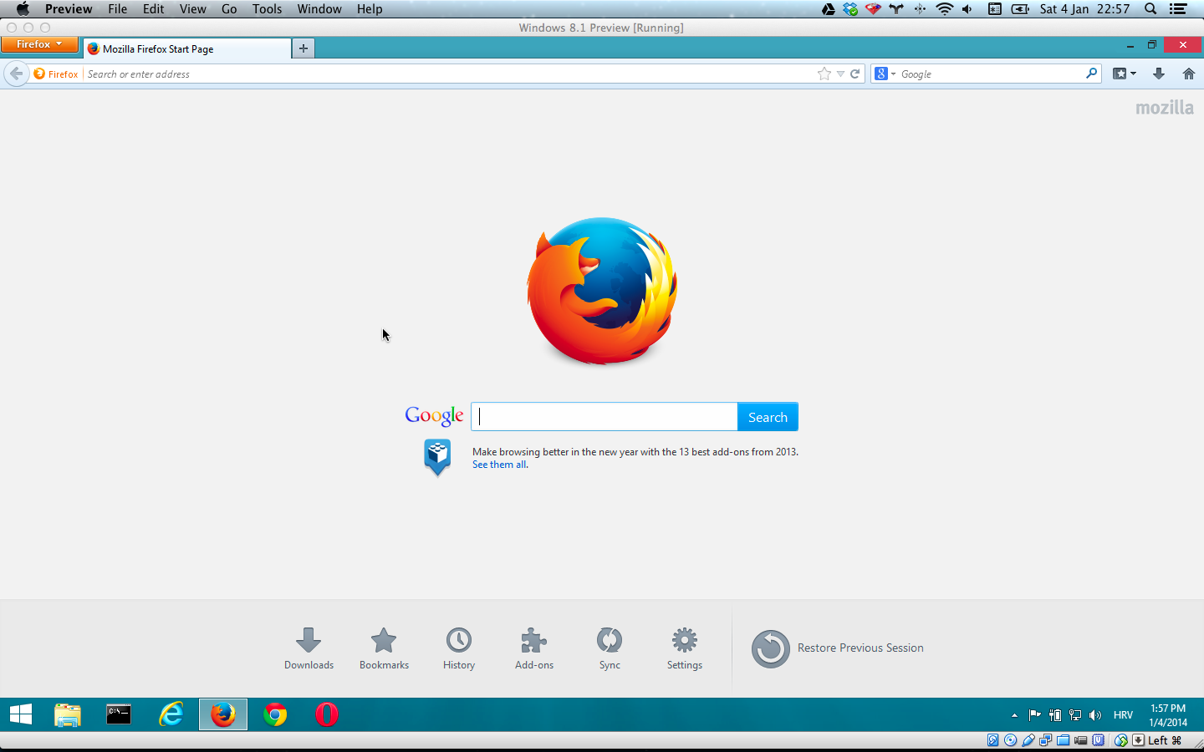
Task: Follow the 'See them all.' link
Action: pyautogui.click(x=500, y=465)
